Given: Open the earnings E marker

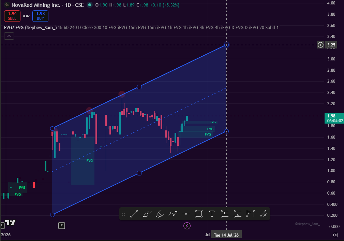Looking at the screenshot, I should pos(61,225).
